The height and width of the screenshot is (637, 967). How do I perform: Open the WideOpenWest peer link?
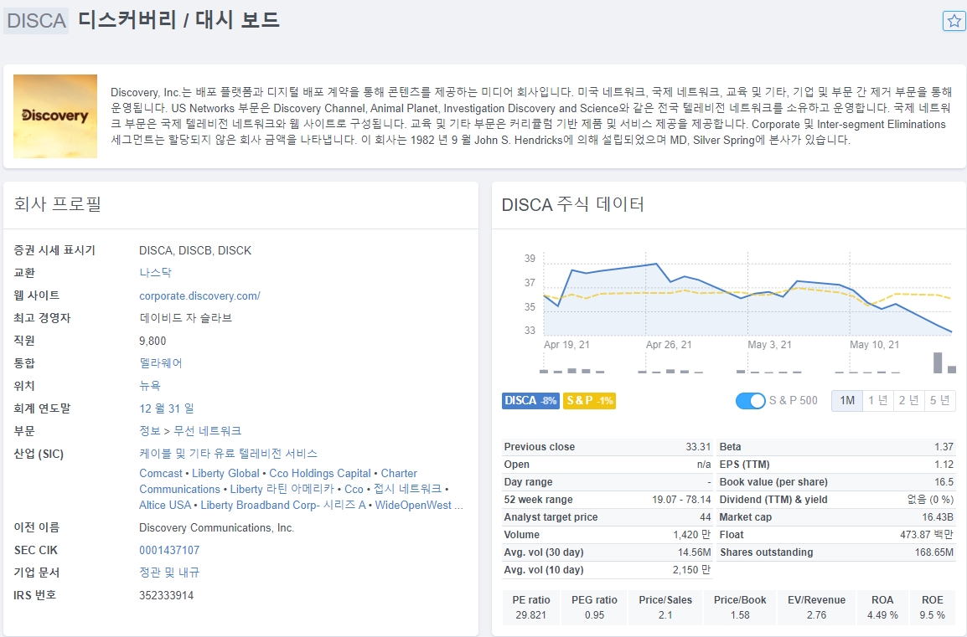click(413, 506)
